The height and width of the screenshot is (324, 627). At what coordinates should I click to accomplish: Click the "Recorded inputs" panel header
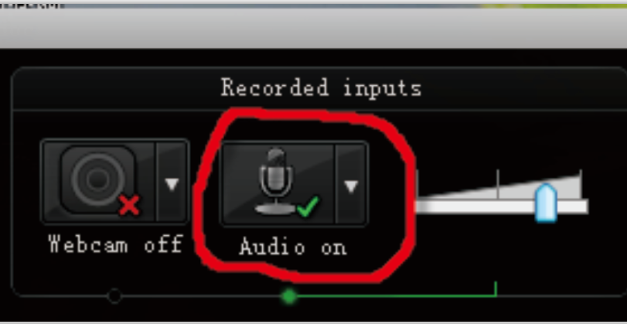point(321,87)
